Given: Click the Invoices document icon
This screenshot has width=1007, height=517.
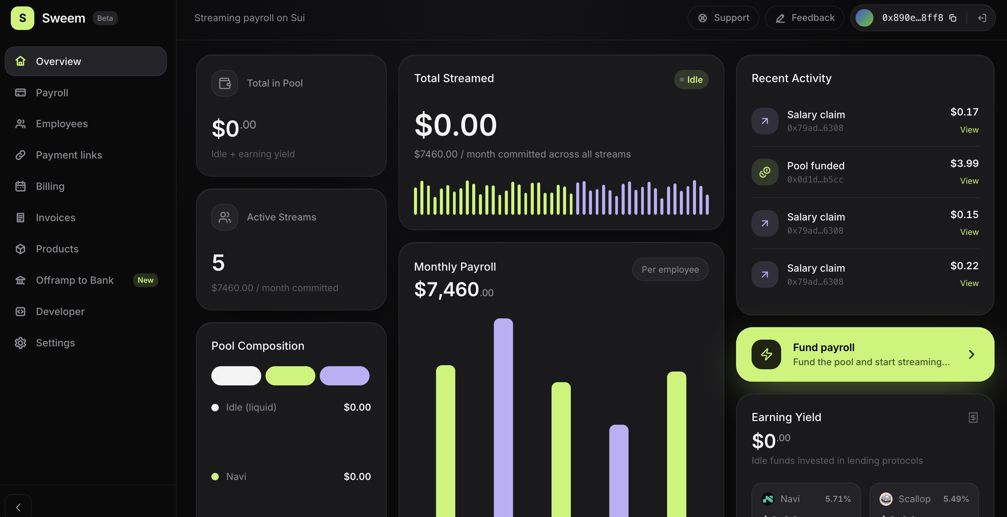Looking at the screenshot, I should coord(20,218).
